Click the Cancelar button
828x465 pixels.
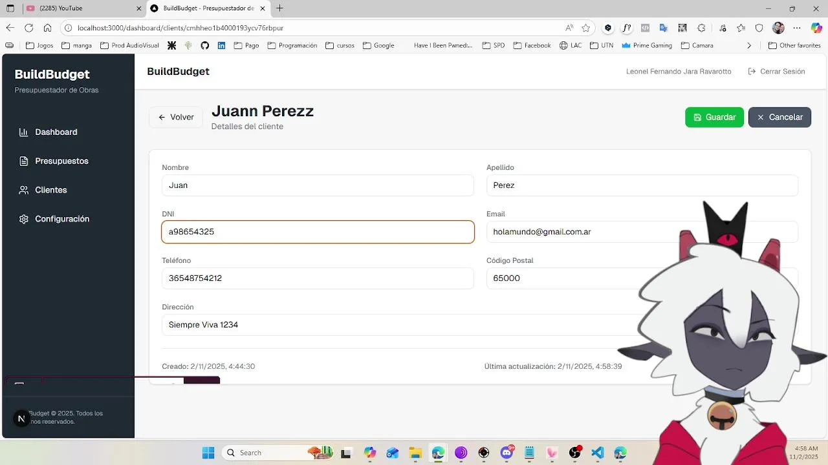(779, 117)
